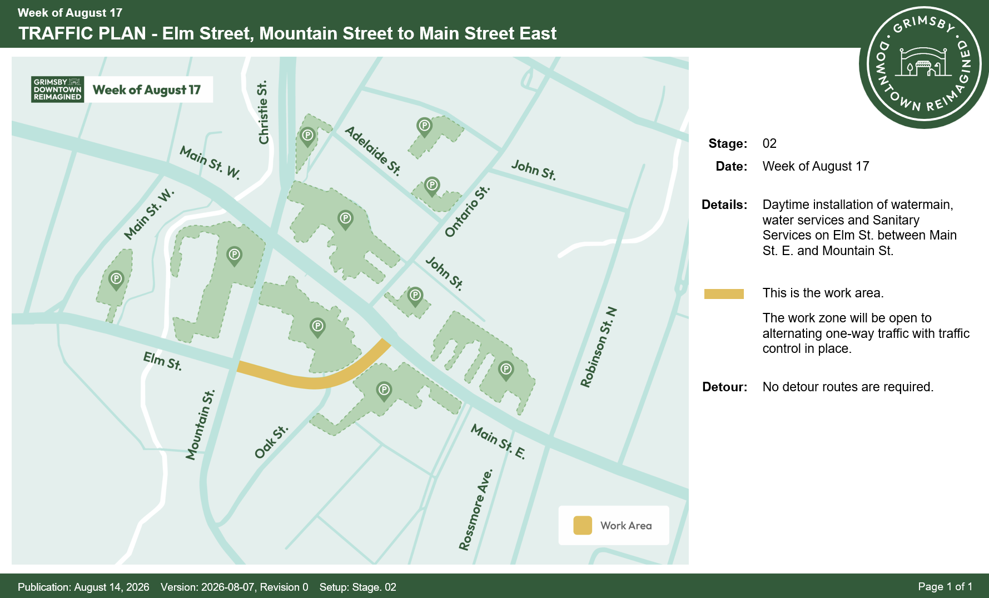Click 'Setup: Stage. 02' in footer
Screen dimensions: 989x598
pyautogui.click(x=358, y=587)
